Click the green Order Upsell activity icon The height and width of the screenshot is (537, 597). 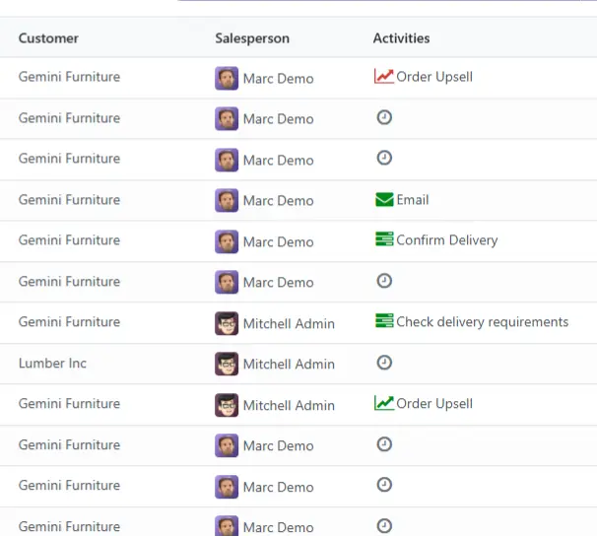pos(384,403)
